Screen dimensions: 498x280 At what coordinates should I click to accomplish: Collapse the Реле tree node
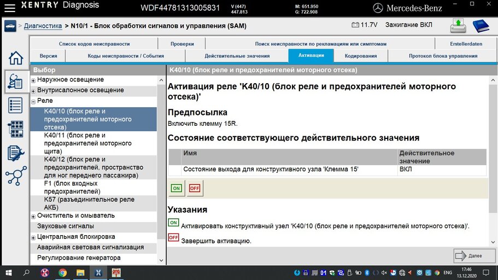point(33,101)
